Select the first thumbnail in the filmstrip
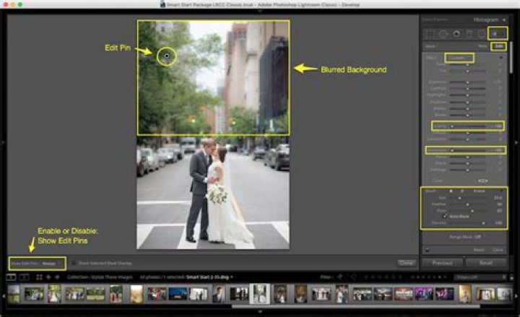The image size is (520, 317). (x=14, y=294)
